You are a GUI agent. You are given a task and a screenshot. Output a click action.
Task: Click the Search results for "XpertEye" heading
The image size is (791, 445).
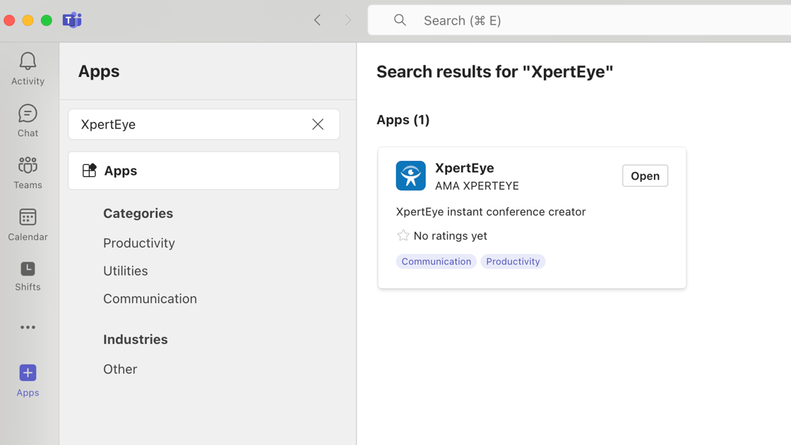tap(495, 71)
